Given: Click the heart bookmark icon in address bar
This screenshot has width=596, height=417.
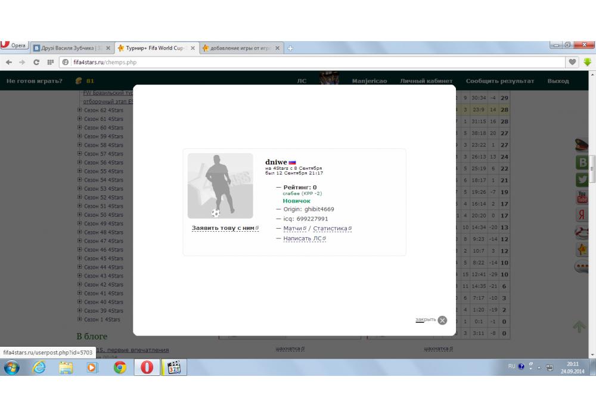Looking at the screenshot, I should pos(572,62).
